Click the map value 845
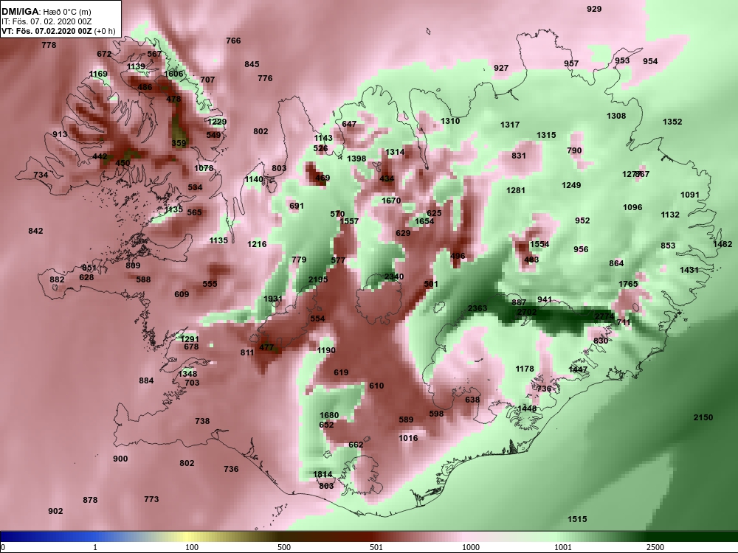The height and width of the screenshot is (553, 738). click(x=252, y=64)
